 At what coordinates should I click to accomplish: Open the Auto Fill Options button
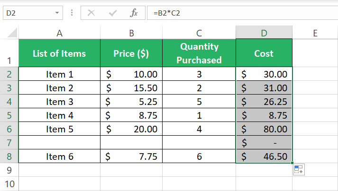tap(298, 170)
